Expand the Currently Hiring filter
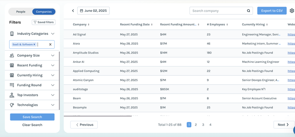Screen dimensions: 295x137 [x=53, y=75]
